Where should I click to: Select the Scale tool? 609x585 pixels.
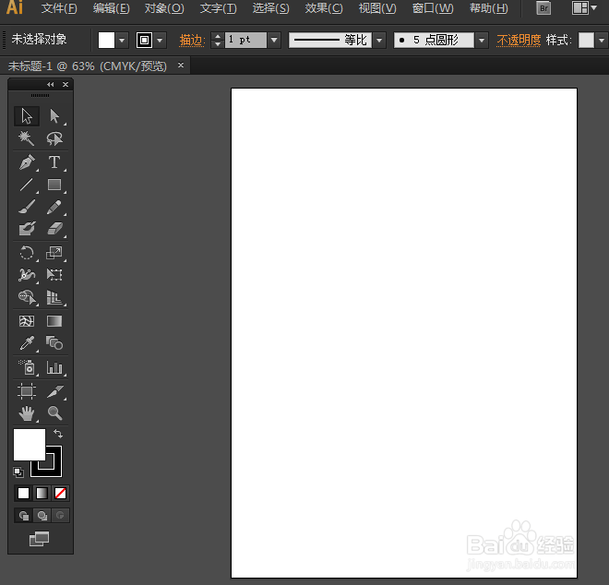tap(54, 253)
